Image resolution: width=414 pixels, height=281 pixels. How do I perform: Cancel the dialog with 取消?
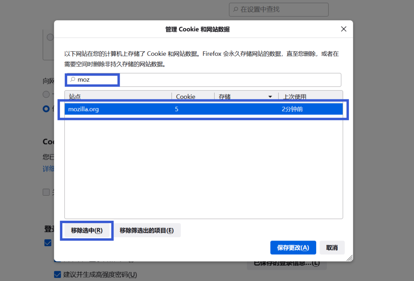tap(332, 247)
